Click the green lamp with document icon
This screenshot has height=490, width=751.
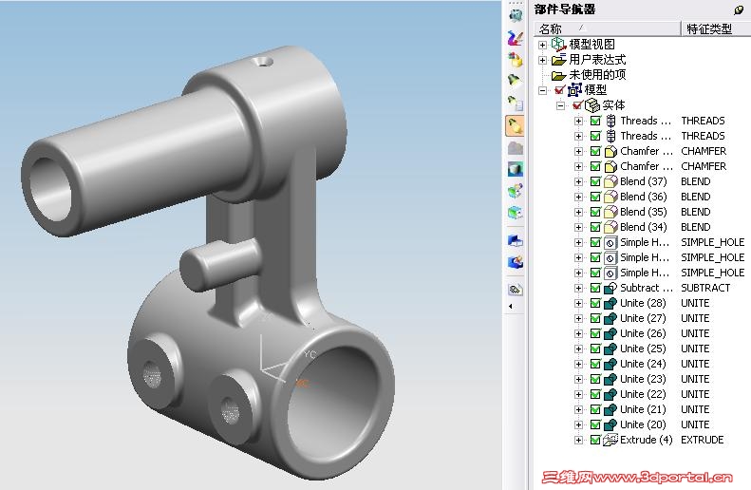tap(516, 103)
